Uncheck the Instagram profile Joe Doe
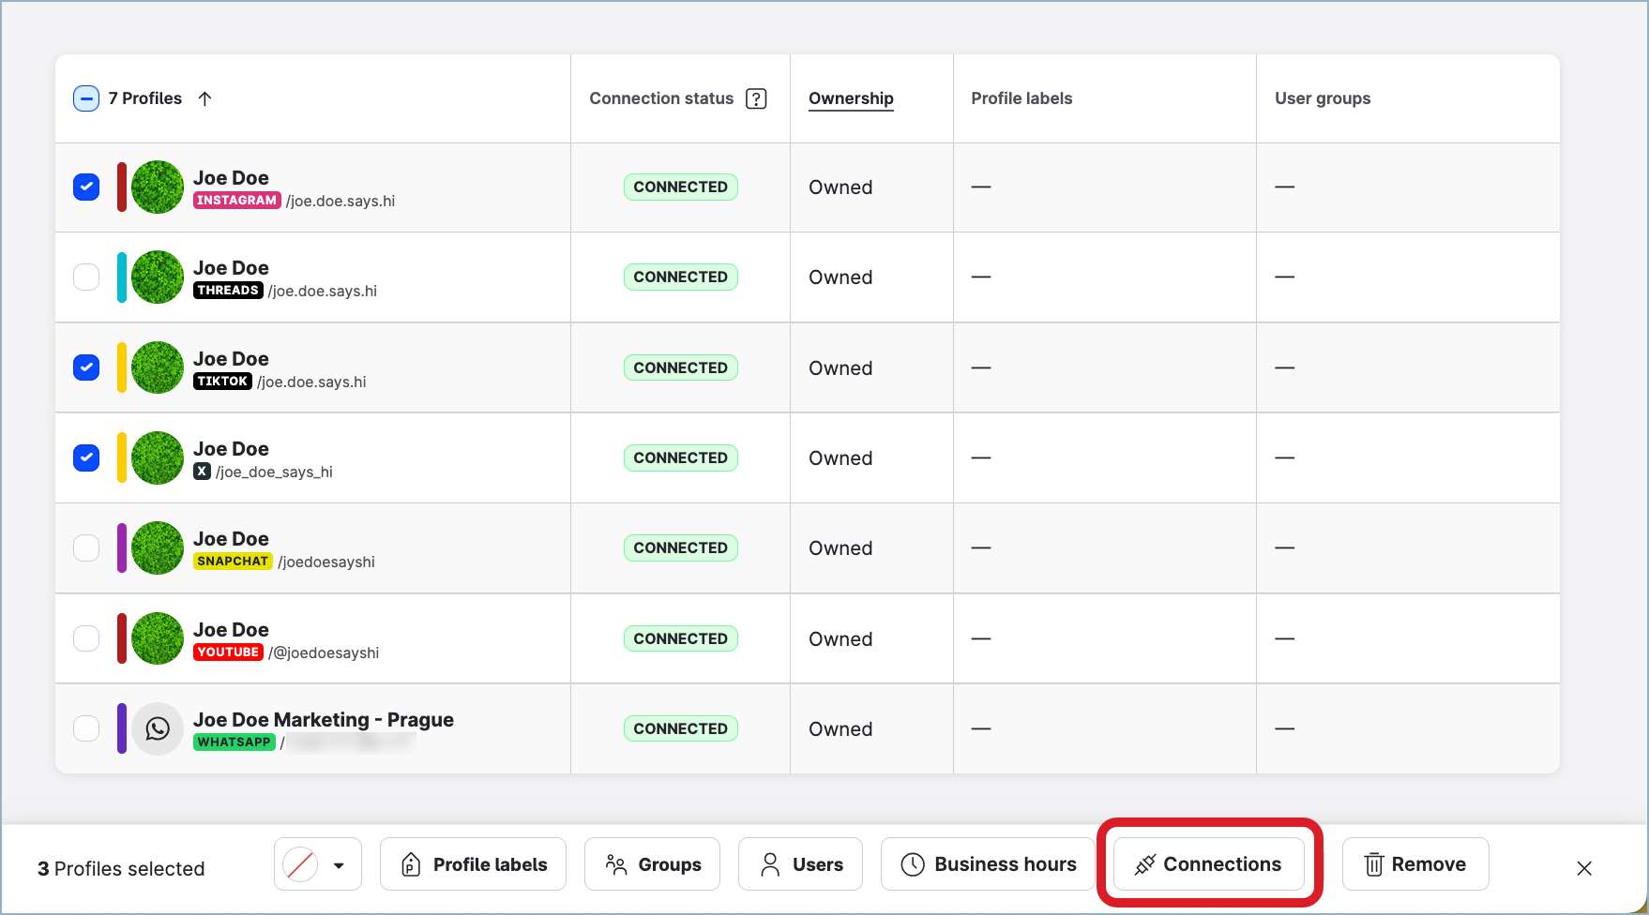Screen dimensions: 1649x915 coord(85,187)
